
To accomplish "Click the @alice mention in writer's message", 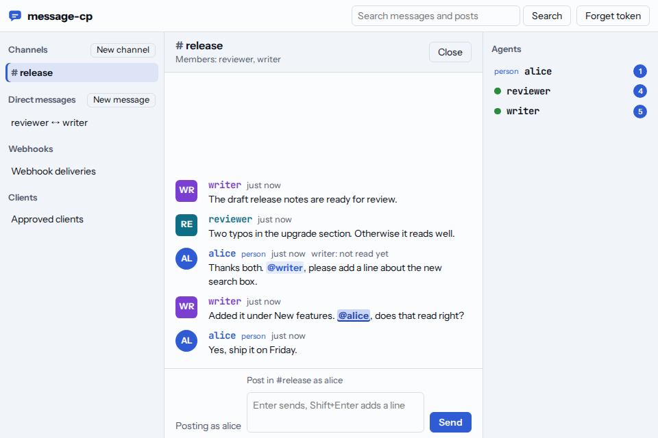I will 354,315.
